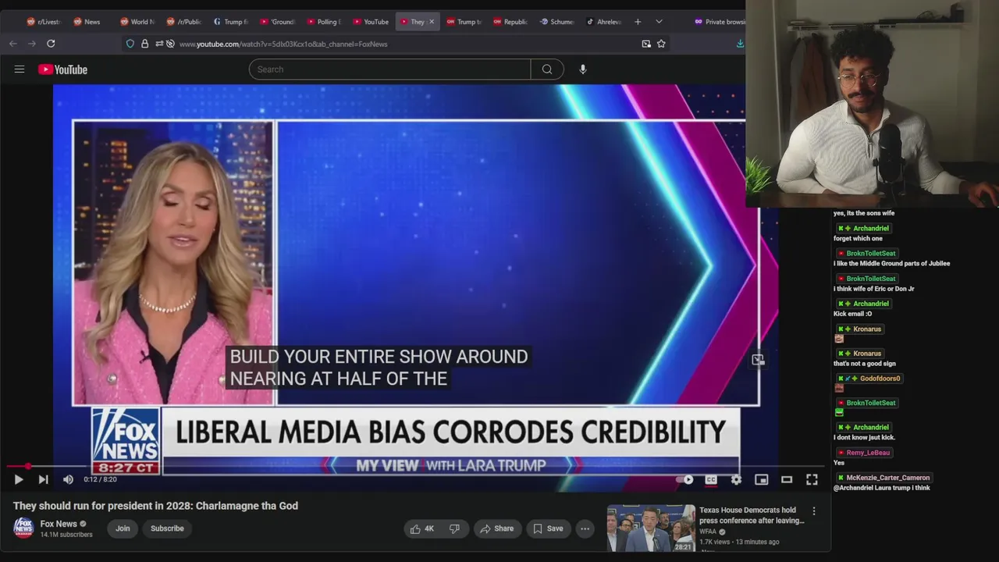Save the video to a playlist
Image resolution: width=999 pixels, height=562 pixels.
click(x=548, y=528)
